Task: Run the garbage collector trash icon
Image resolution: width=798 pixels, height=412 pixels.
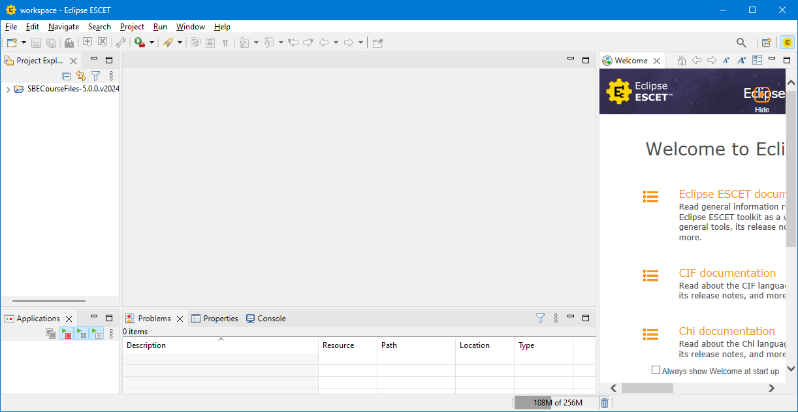Action: tap(605, 403)
